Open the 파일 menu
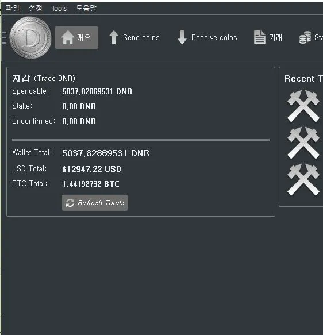 [13, 9]
